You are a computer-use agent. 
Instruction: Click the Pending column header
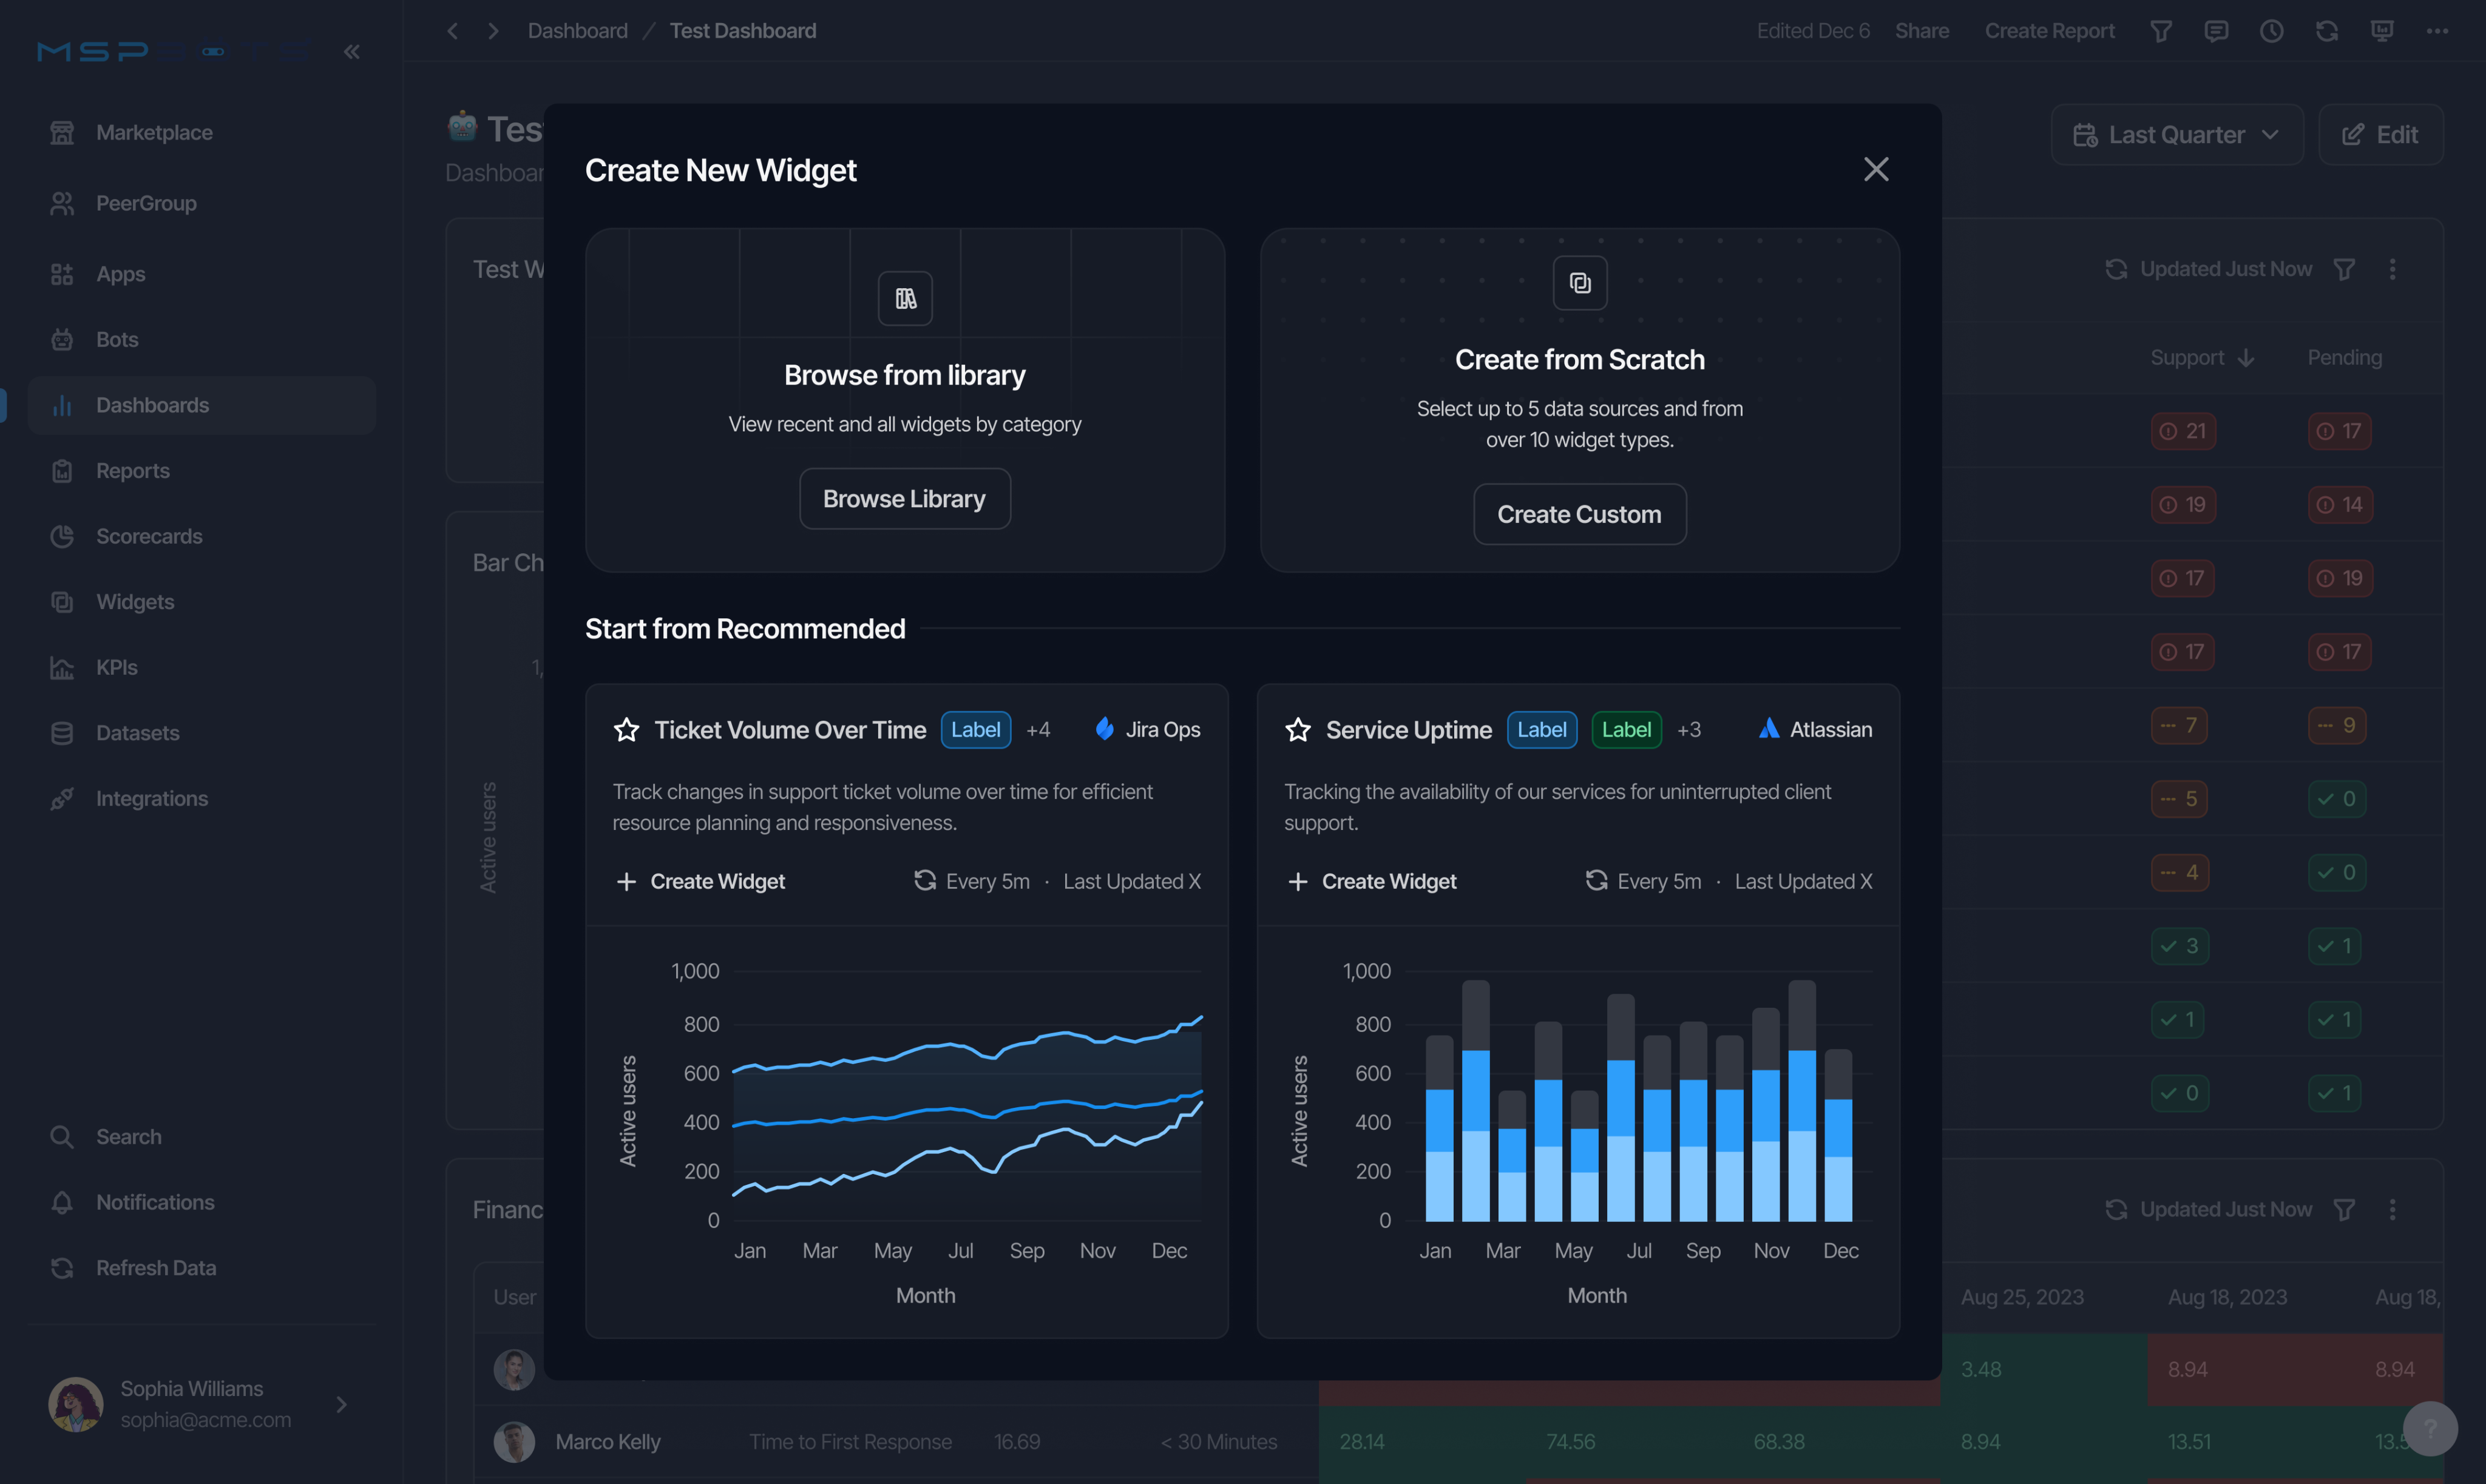(x=2344, y=357)
